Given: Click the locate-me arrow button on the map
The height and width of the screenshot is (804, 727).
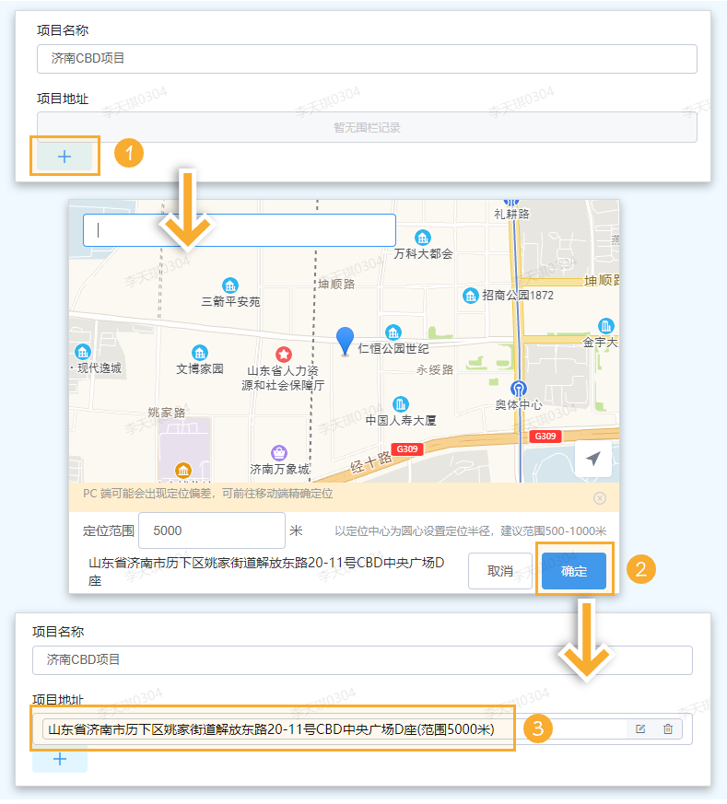Looking at the screenshot, I should click(593, 459).
